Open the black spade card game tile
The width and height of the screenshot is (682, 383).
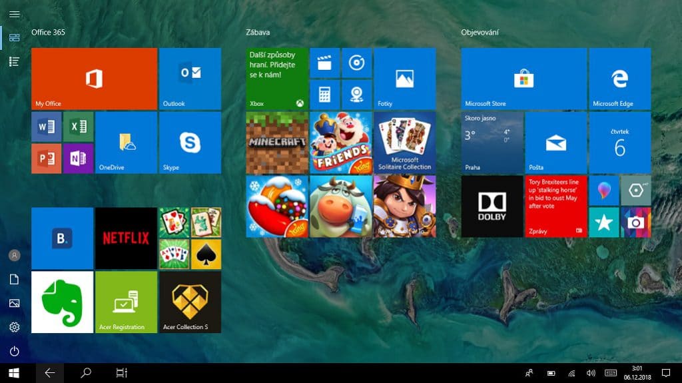click(x=206, y=254)
